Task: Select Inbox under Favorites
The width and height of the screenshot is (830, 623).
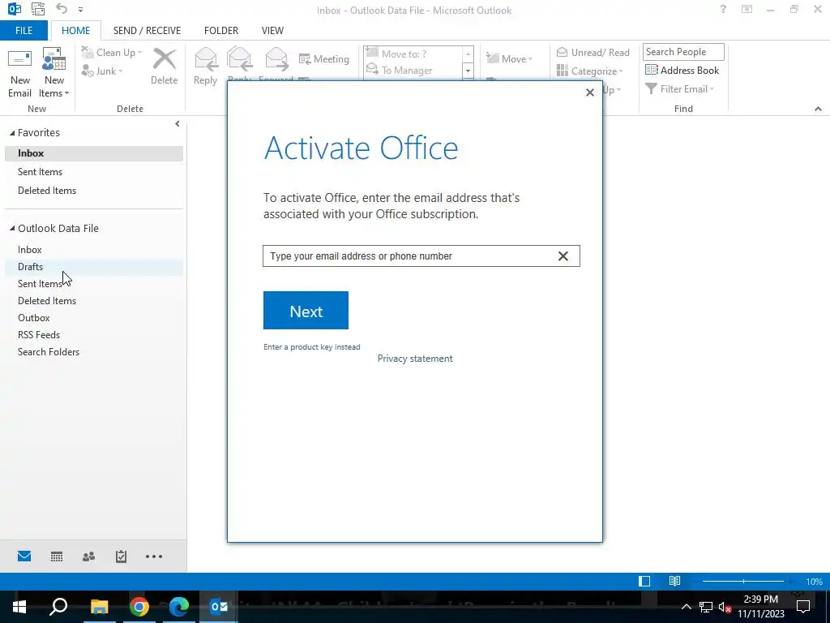Action: click(x=94, y=153)
